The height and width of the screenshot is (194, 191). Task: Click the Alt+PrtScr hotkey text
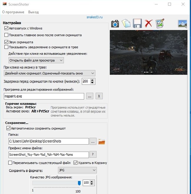40,111
